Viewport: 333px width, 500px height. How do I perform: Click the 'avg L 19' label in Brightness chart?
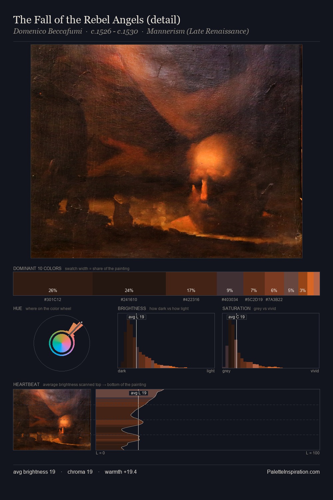tap(137, 317)
